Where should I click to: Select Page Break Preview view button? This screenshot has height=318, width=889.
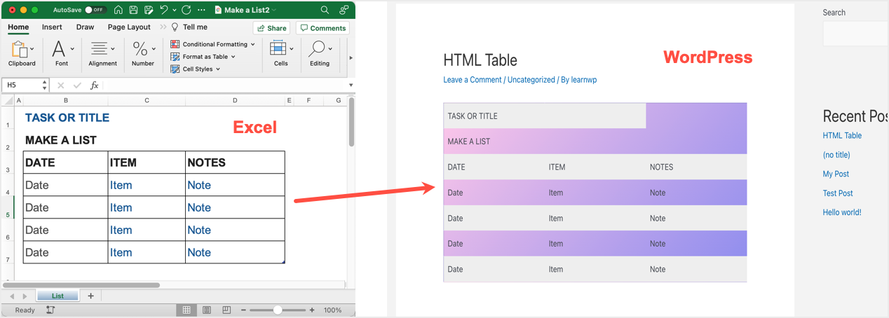(x=226, y=310)
